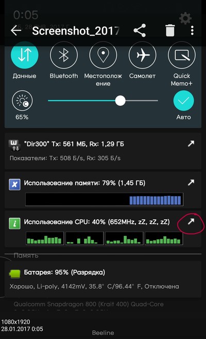Screen dimensions: 206x339
Task: Open the green CPU info icon
Action: pyautogui.click(x=14, y=223)
